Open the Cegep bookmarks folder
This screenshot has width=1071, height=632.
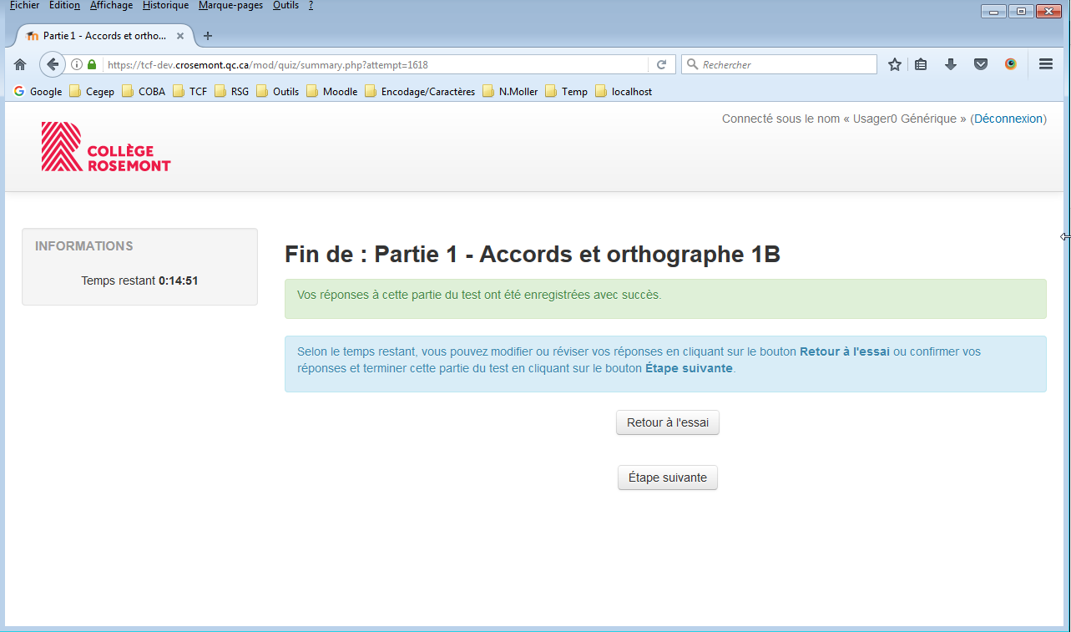[92, 92]
